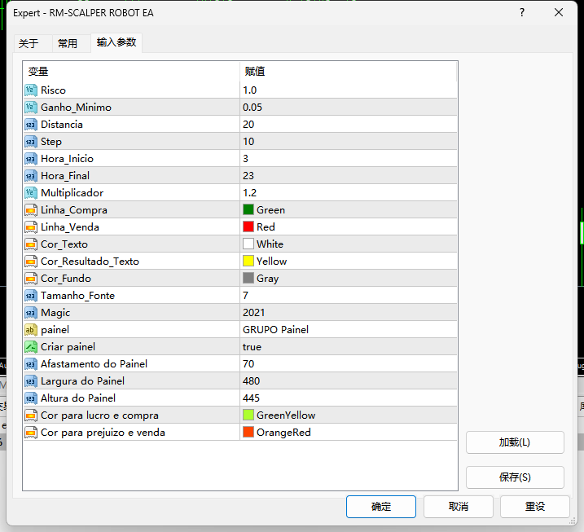Click the Cor_Resultado_Texto color-type icon
The height and width of the screenshot is (532, 584).
31,262
